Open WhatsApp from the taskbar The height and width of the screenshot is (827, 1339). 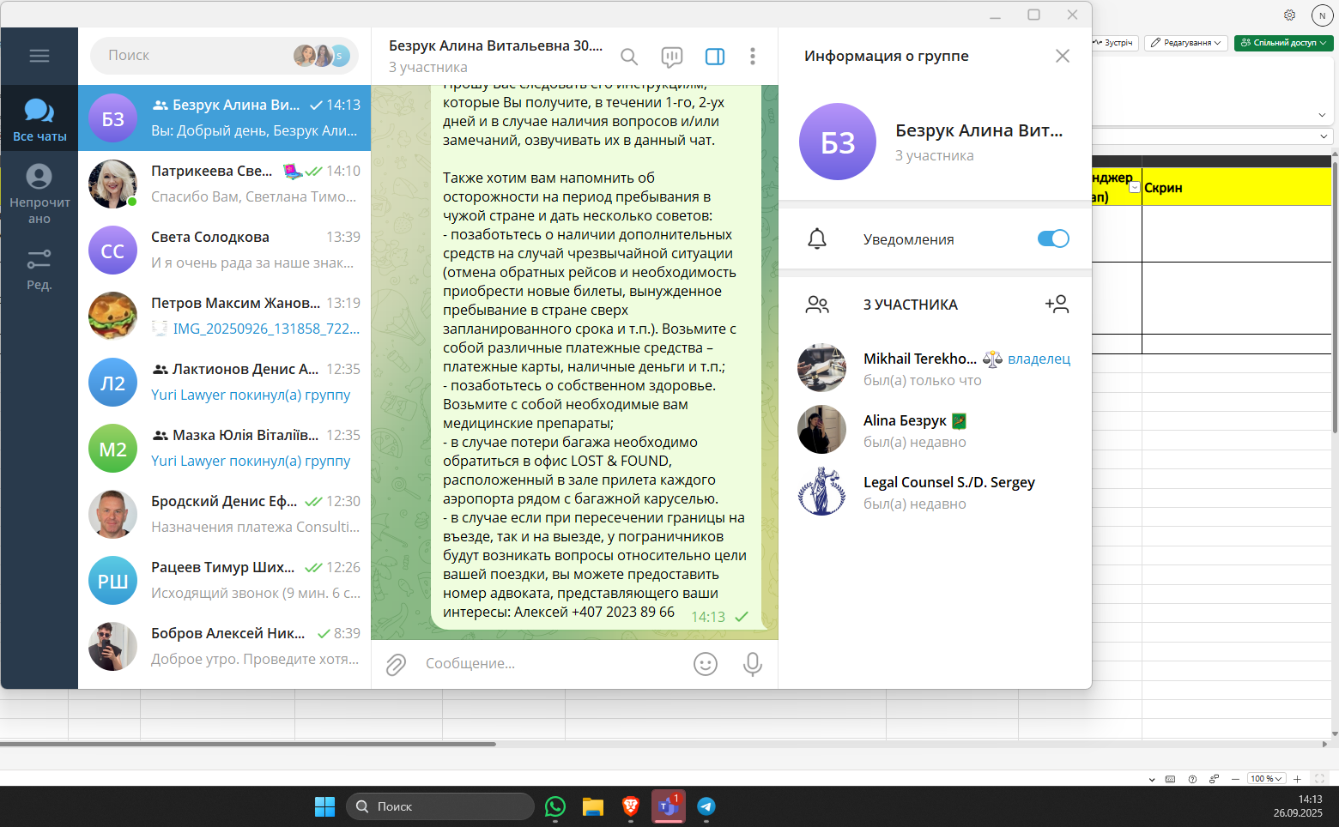point(555,806)
